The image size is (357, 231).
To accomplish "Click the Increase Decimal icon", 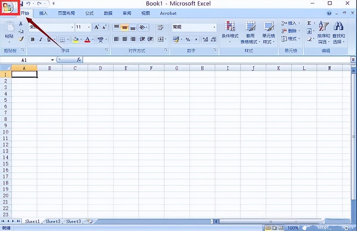I will click(205, 40).
